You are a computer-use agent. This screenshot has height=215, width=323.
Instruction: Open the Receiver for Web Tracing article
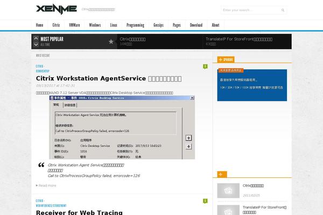click(79, 212)
